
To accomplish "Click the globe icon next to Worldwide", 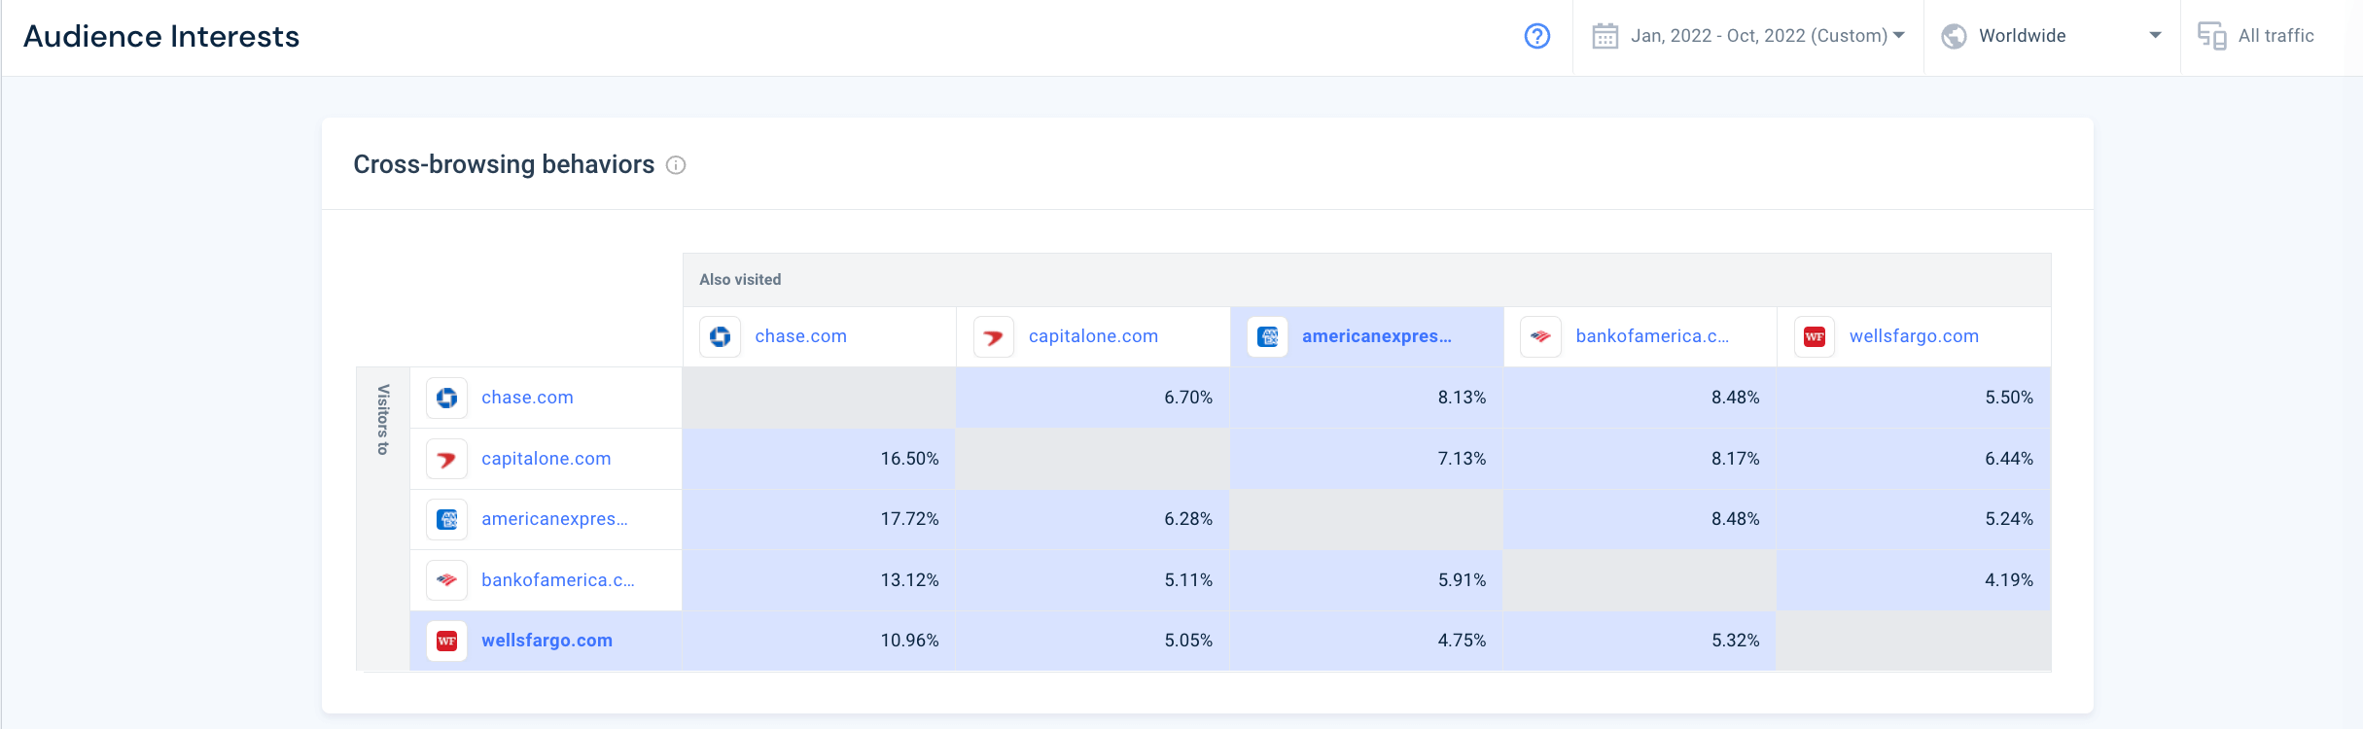I will click(1954, 36).
